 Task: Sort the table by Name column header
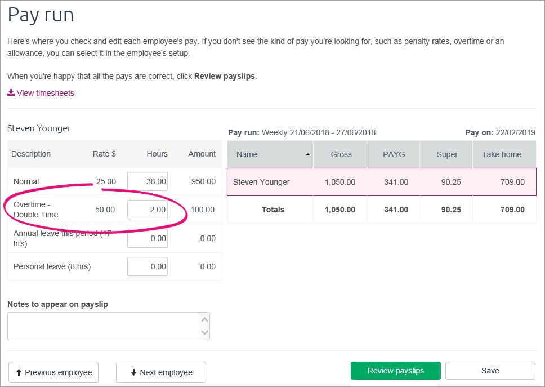(248, 154)
